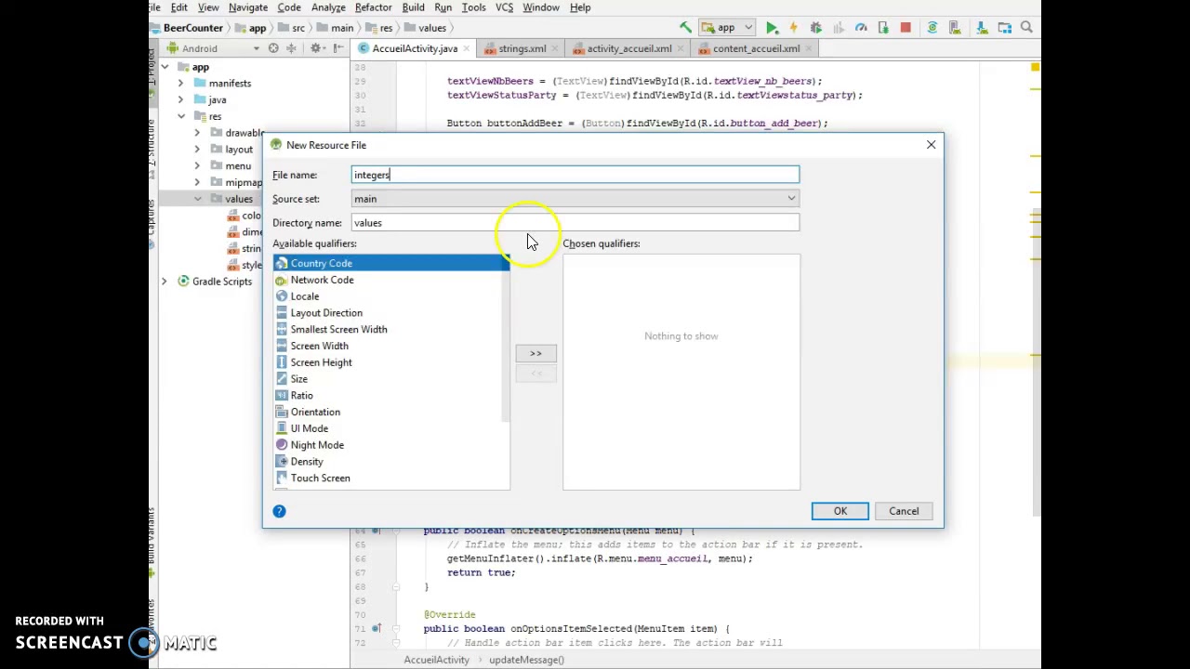Screen dimensions: 1190x669
Task: Expand the Gradle Scripts node
Action: [165, 282]
